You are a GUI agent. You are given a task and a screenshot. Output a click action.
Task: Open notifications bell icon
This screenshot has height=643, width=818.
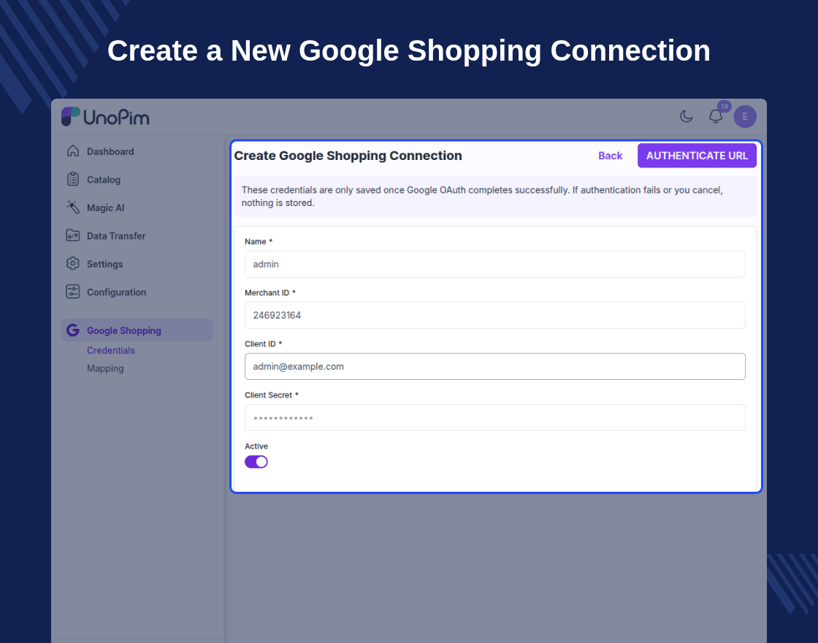coord(716,116)
